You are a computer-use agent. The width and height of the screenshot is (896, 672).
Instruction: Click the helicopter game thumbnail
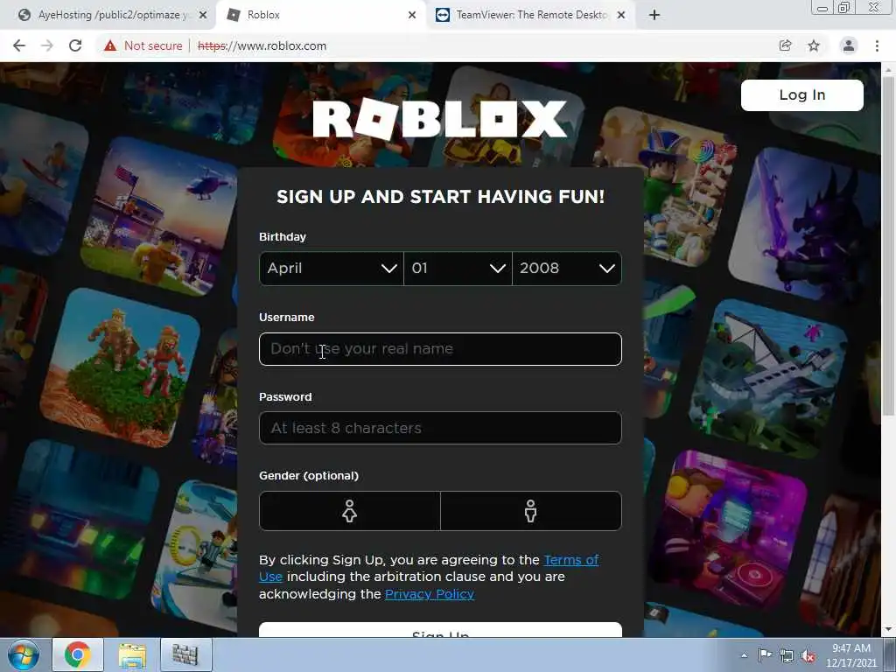(161, 215)
